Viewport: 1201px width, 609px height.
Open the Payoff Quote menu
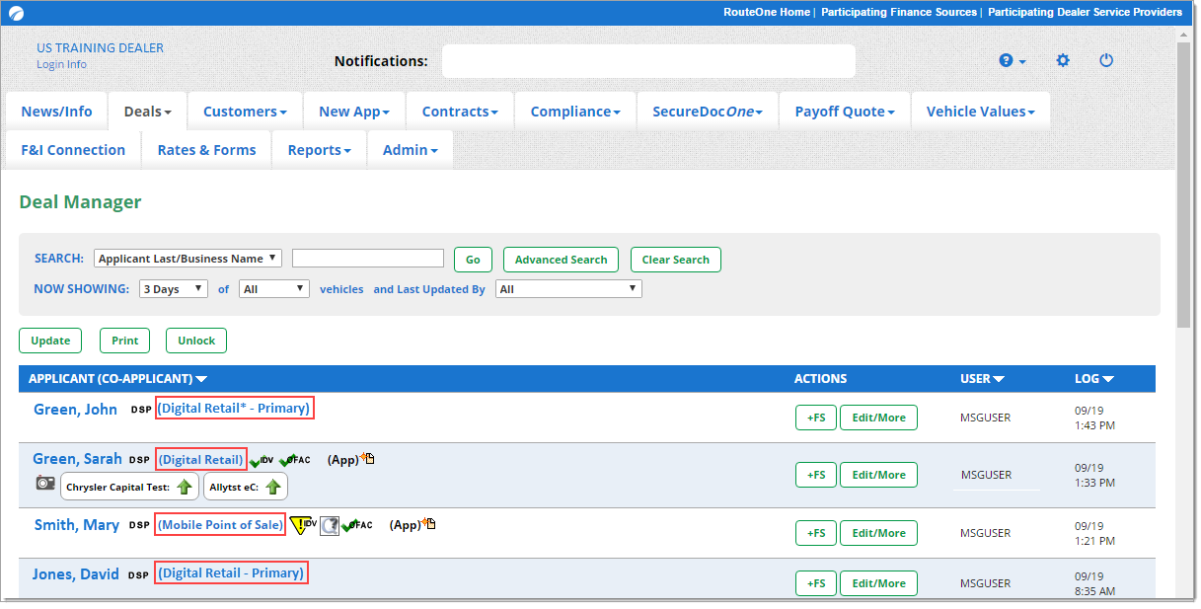coord(845,112)
